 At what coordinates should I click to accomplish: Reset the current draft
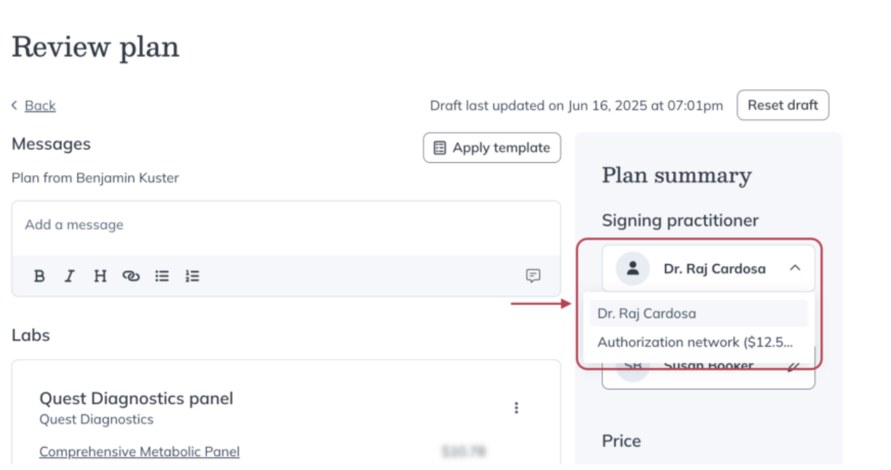783,105
